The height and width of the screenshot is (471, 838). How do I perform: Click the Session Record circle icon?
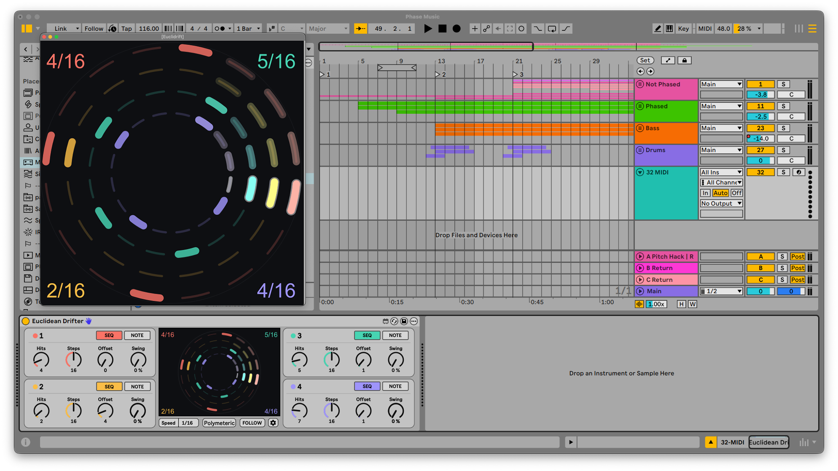tap(521, 29)
